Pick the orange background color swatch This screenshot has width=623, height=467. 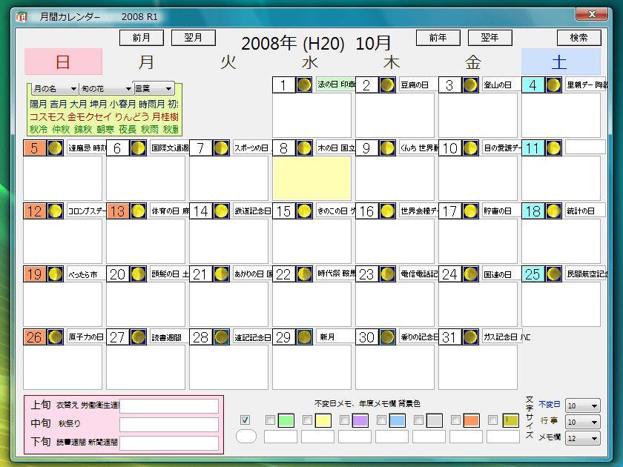pyautogui.click(x=471, y=420)
